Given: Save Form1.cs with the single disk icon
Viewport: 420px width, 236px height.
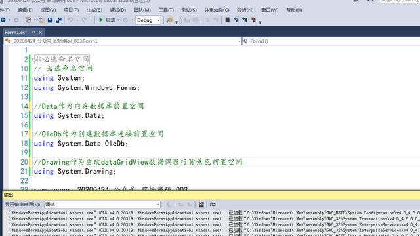Looking at the screenshot, I should [x=50, y=20].
